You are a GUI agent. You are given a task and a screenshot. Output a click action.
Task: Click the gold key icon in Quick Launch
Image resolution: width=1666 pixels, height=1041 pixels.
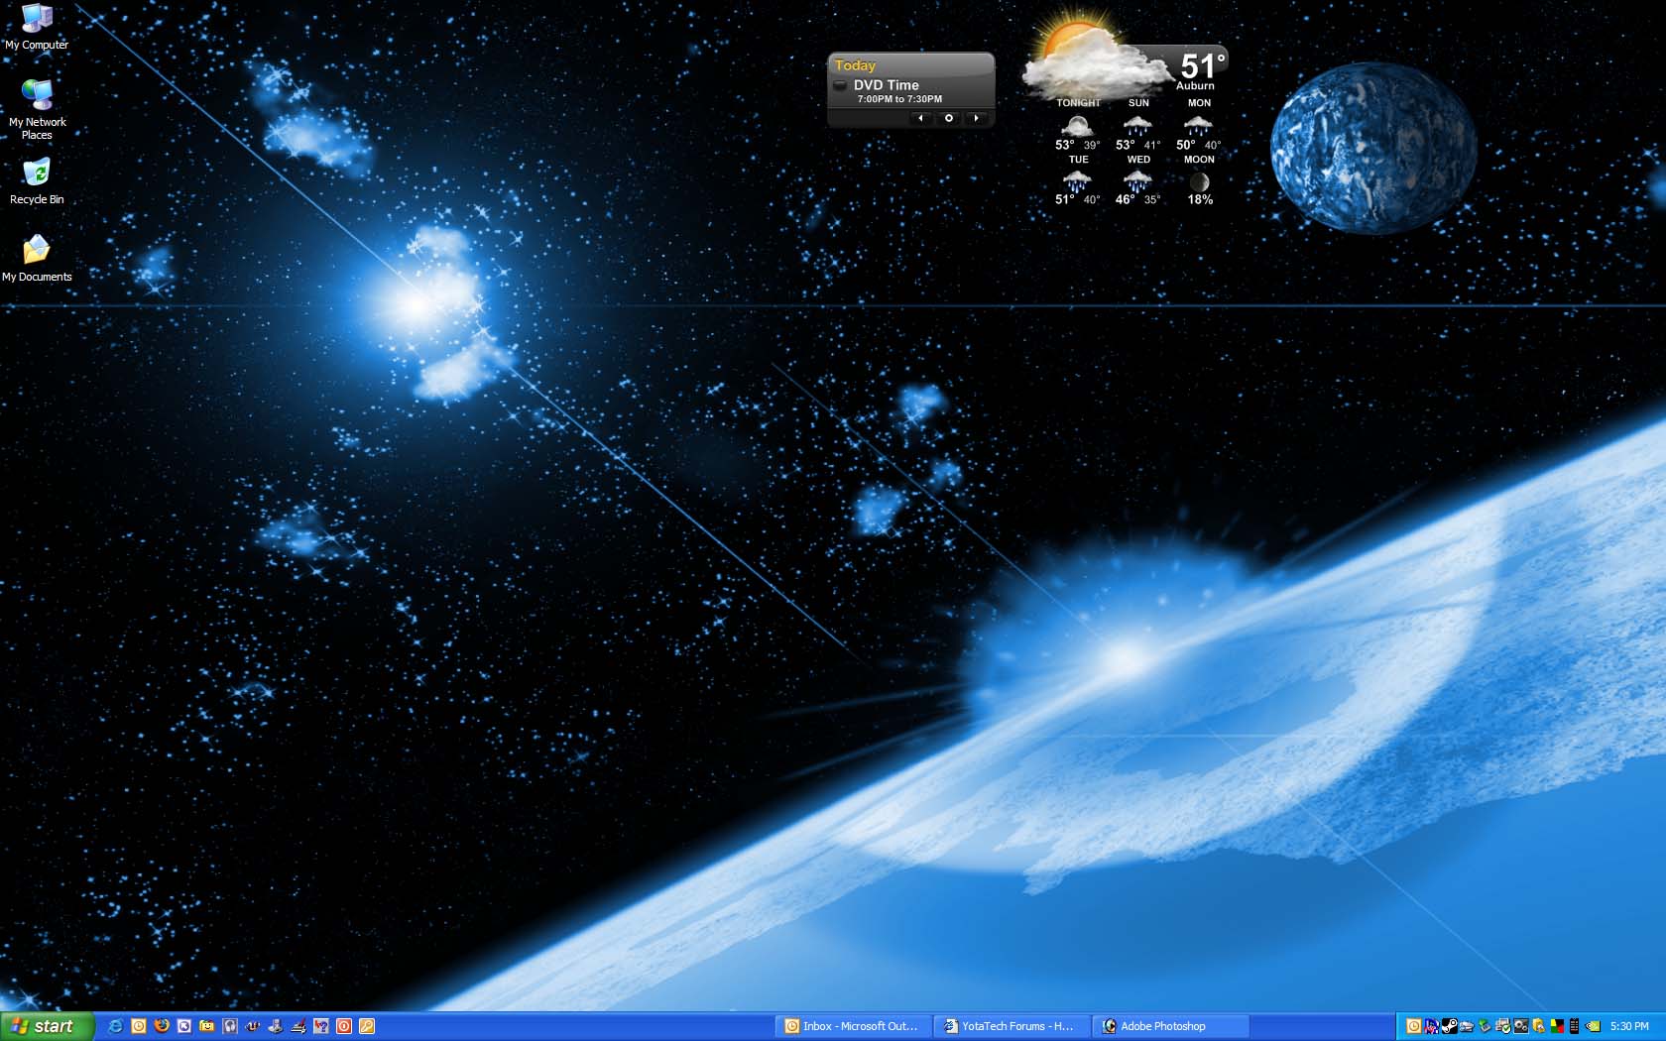click(x=367, y=1026)
